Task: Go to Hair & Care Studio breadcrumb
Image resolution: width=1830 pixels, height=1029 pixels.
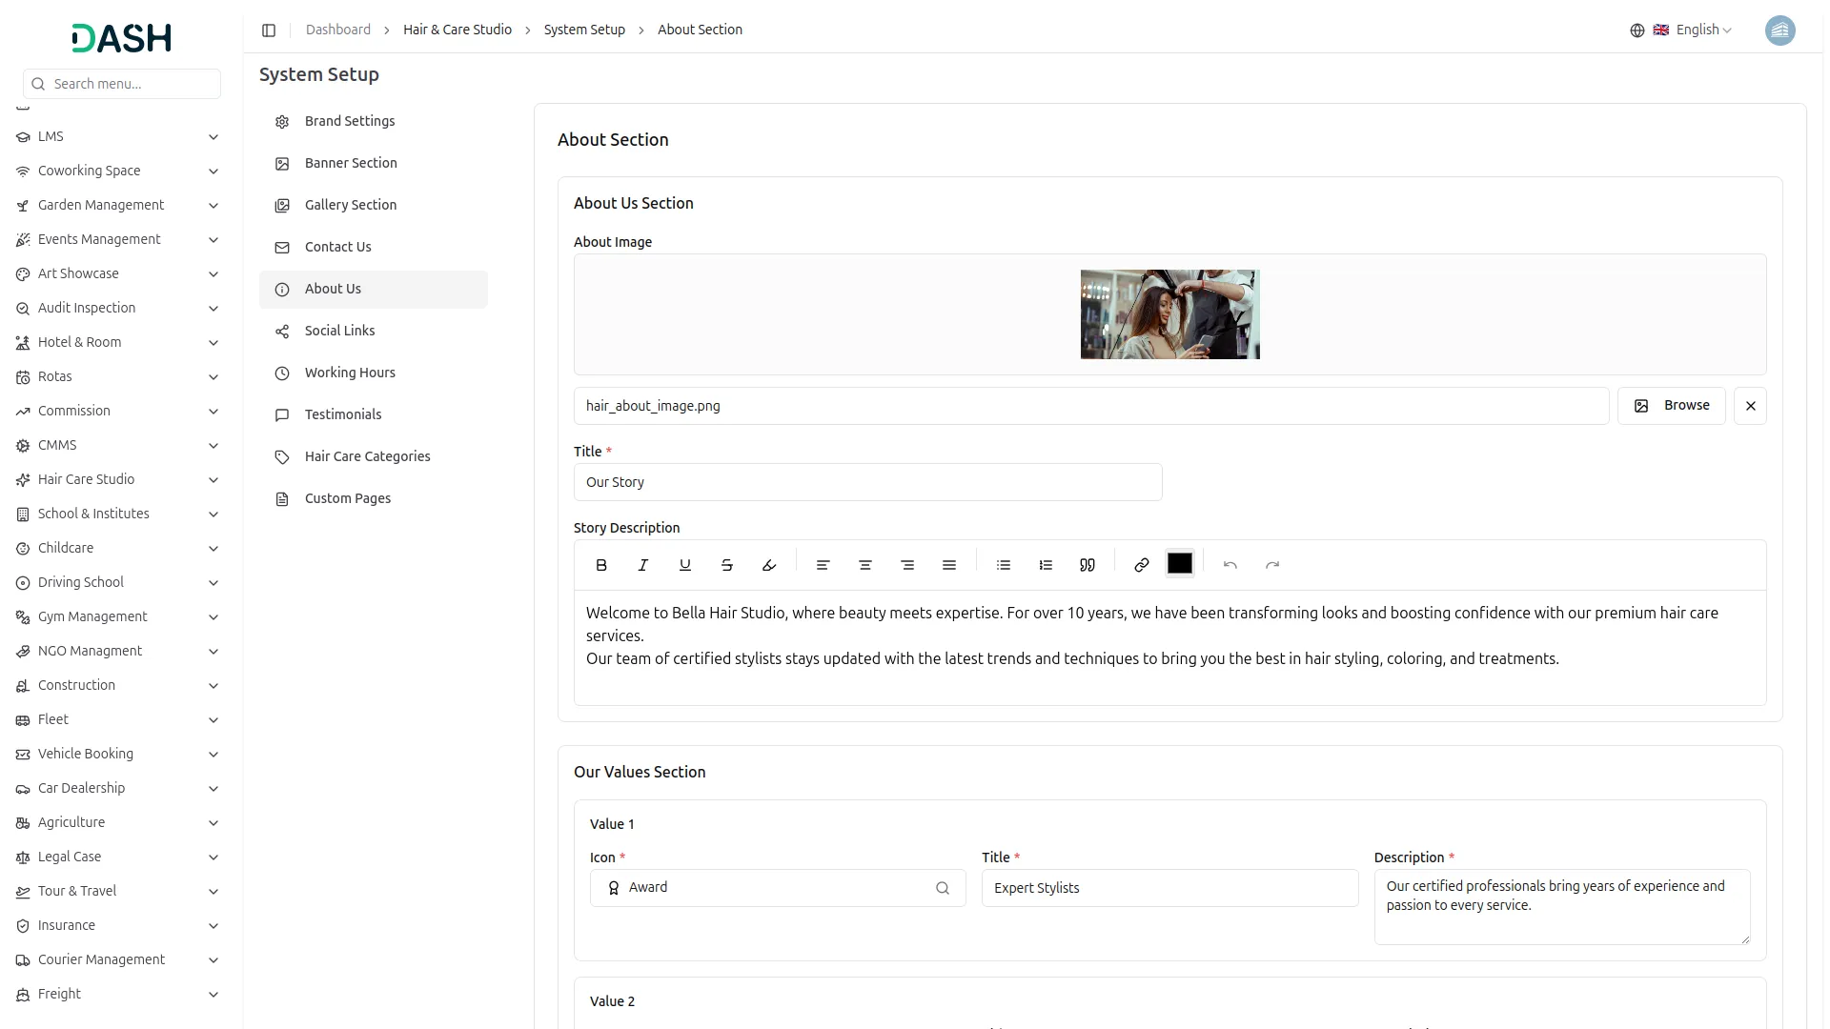Action: (x=457, y=30)
